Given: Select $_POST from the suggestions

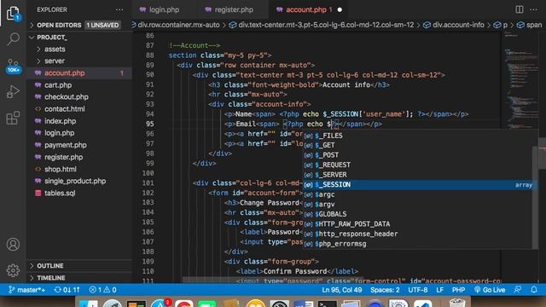Looking at the screenshot, I should coord(418,155).
